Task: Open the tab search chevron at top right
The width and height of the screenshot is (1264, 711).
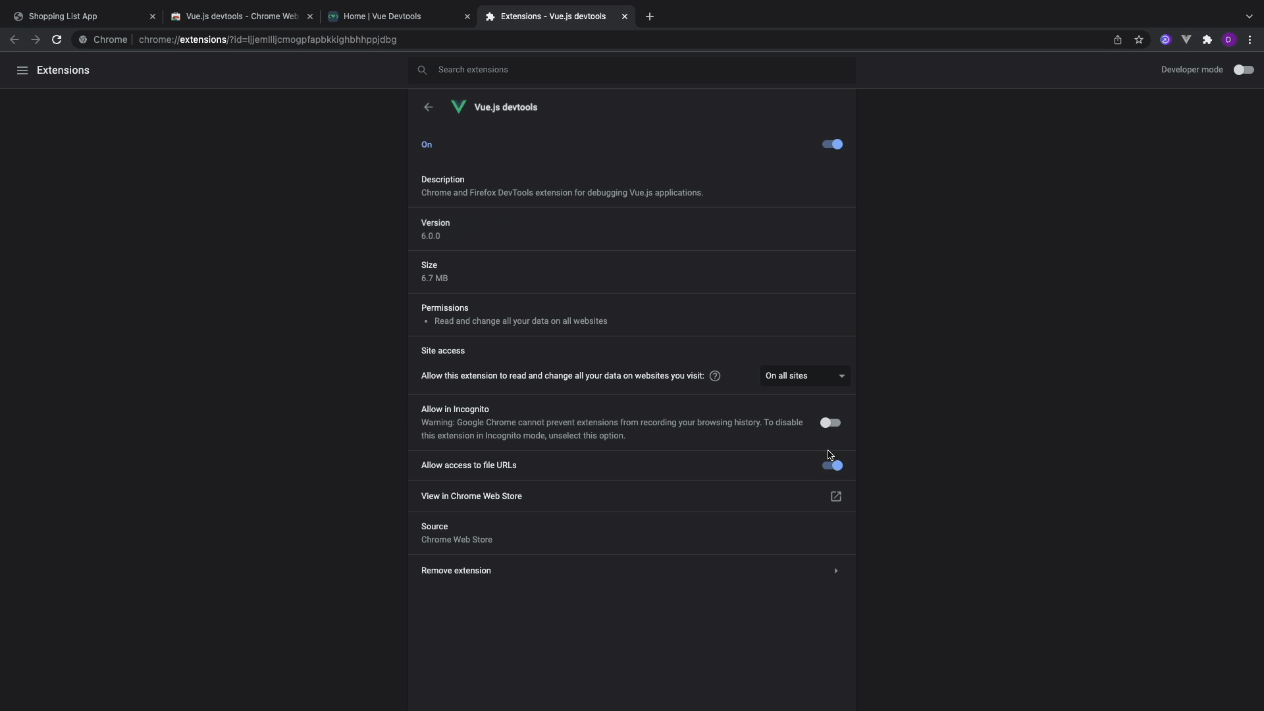Action: [1249, 16]
